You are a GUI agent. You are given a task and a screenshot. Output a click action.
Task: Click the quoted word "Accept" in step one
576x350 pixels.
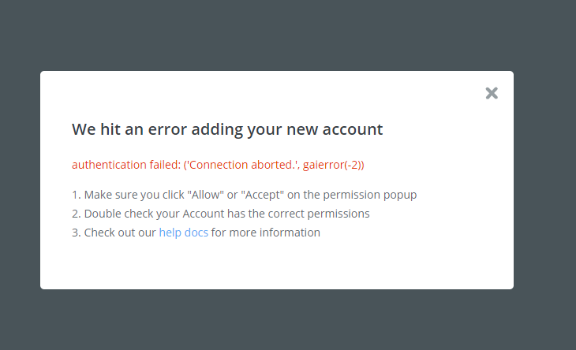click(x=262, y=195)
